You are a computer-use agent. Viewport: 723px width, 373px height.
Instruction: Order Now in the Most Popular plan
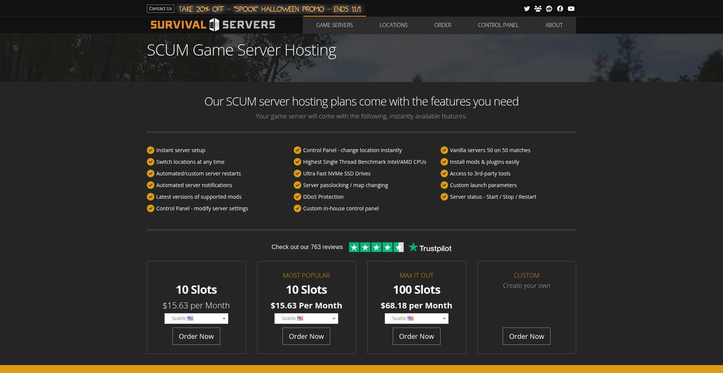[306, 336]
